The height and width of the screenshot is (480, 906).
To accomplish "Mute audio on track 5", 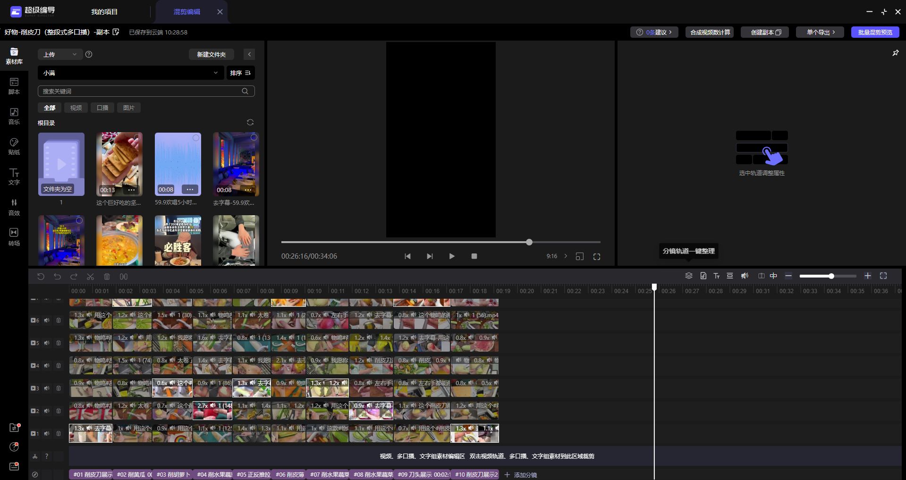I will click(x=47, y=343).
